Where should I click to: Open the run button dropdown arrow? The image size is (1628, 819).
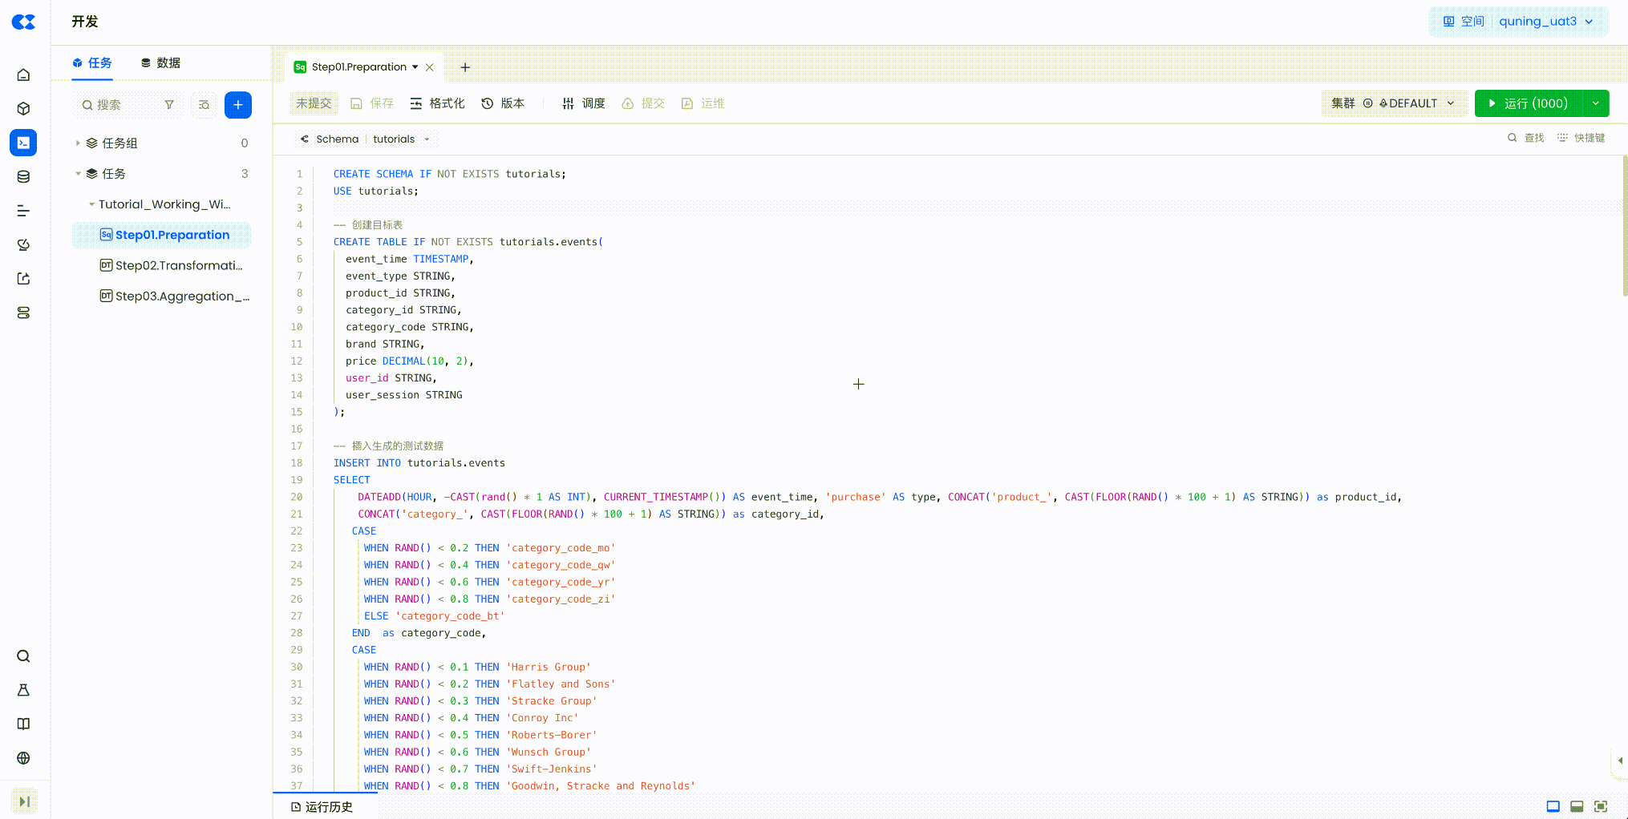[x=1596, y=103]
